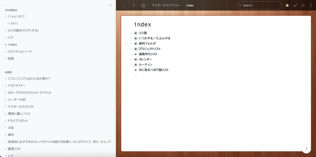Image resolution: width=316 pixels, height=157 pixels.
Task: Expand the いつかやる／たぶんやる item
Action: [131, 38]
